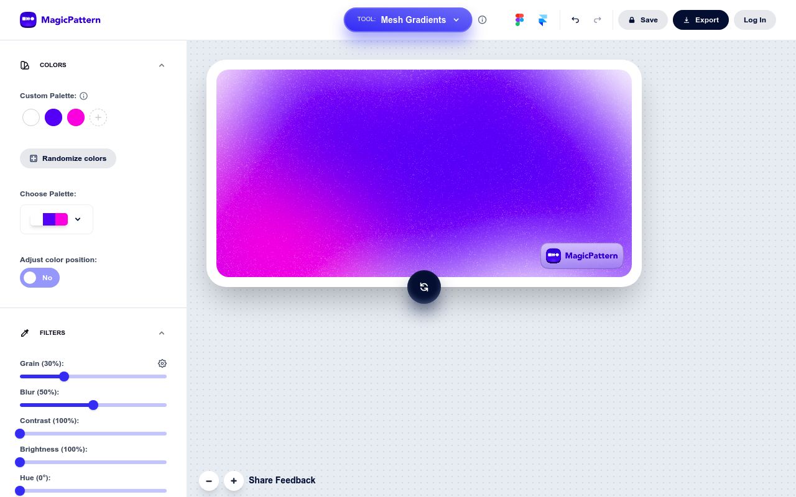Open the Choose Palette dropdown
Image resolution: width=796 pixels, height=497 pixels.
(x=57, y=219)
